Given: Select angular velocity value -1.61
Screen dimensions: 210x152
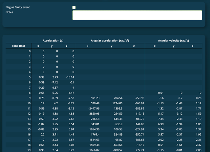Looking at the screenshot, I should 179,145.
